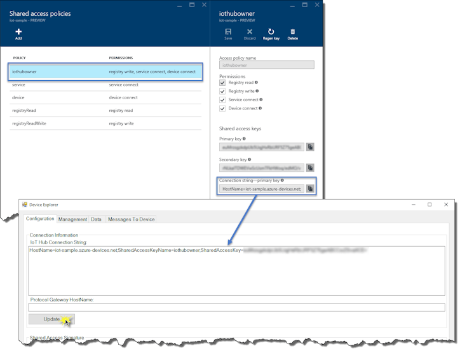Discard changes in iothubowner blade
Screen dimensions: 460x353
coord(249,34)
